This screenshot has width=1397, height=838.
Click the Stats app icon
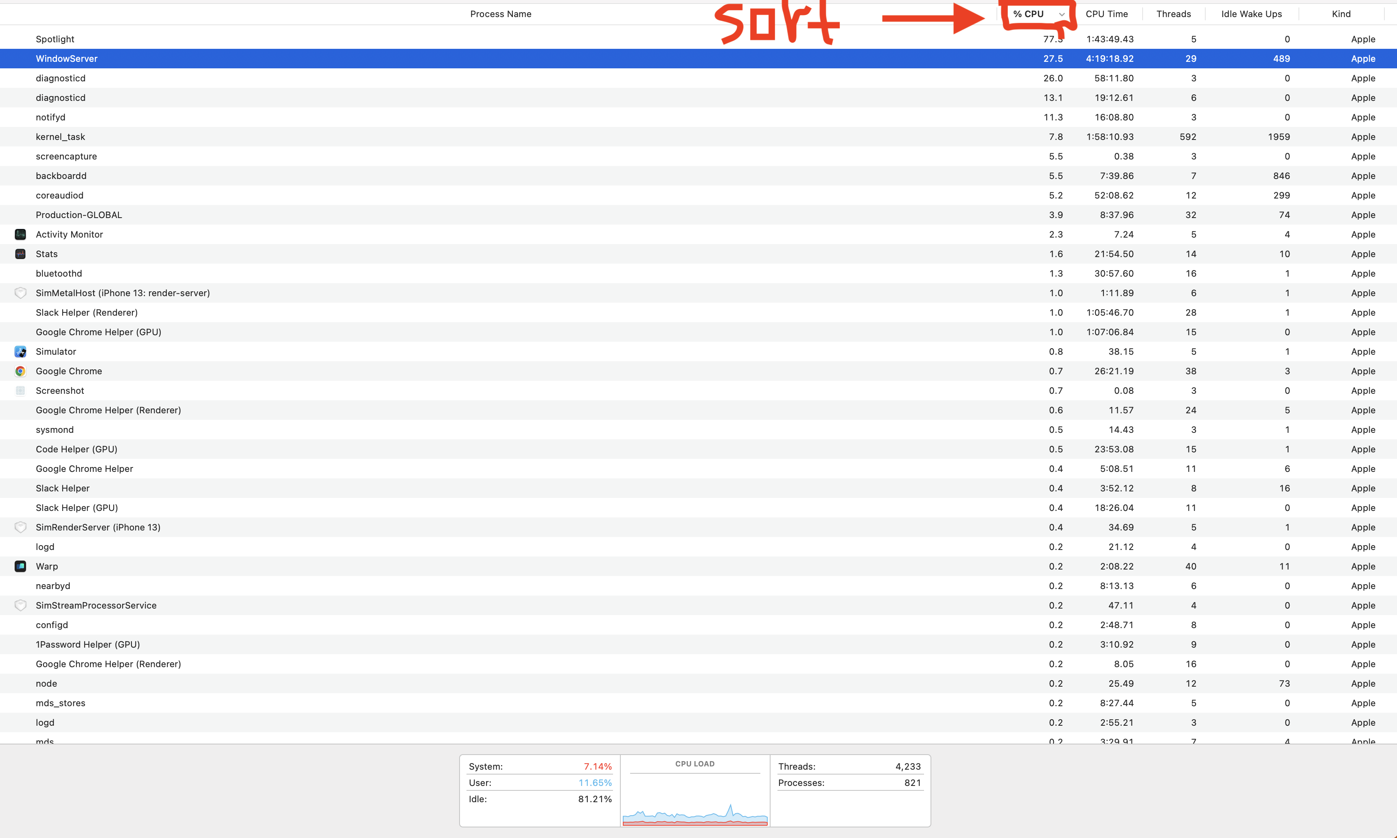(20, 254)
